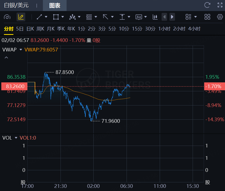
Task: Click the speedometer indicator icon
Action: [x=7, y=17]
